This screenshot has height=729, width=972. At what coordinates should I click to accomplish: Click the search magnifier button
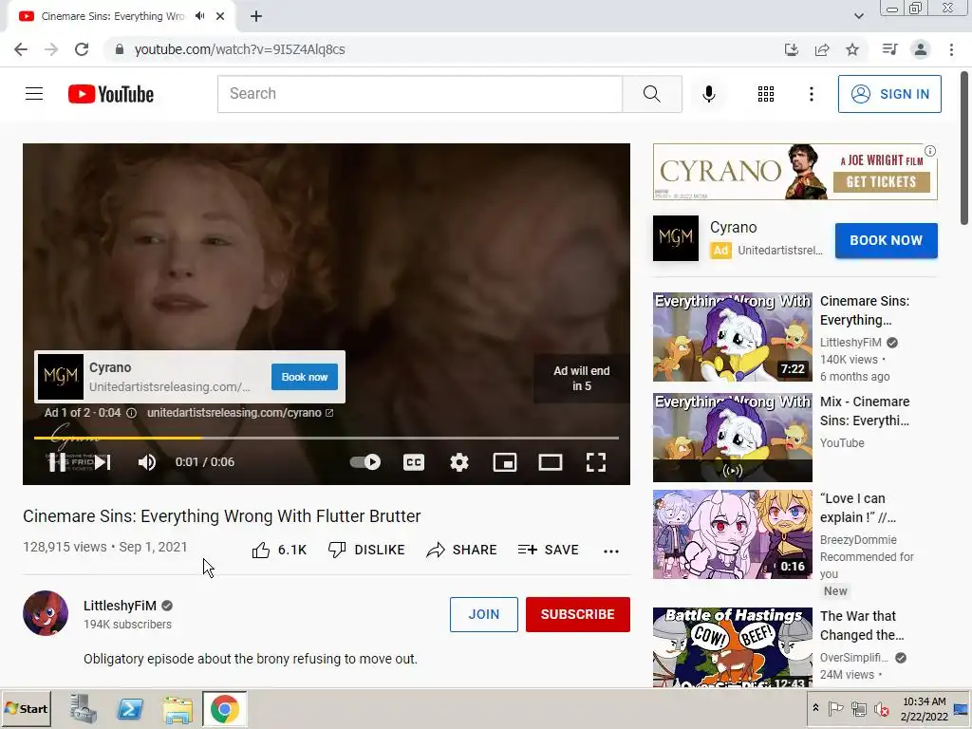tap(651, 94)
